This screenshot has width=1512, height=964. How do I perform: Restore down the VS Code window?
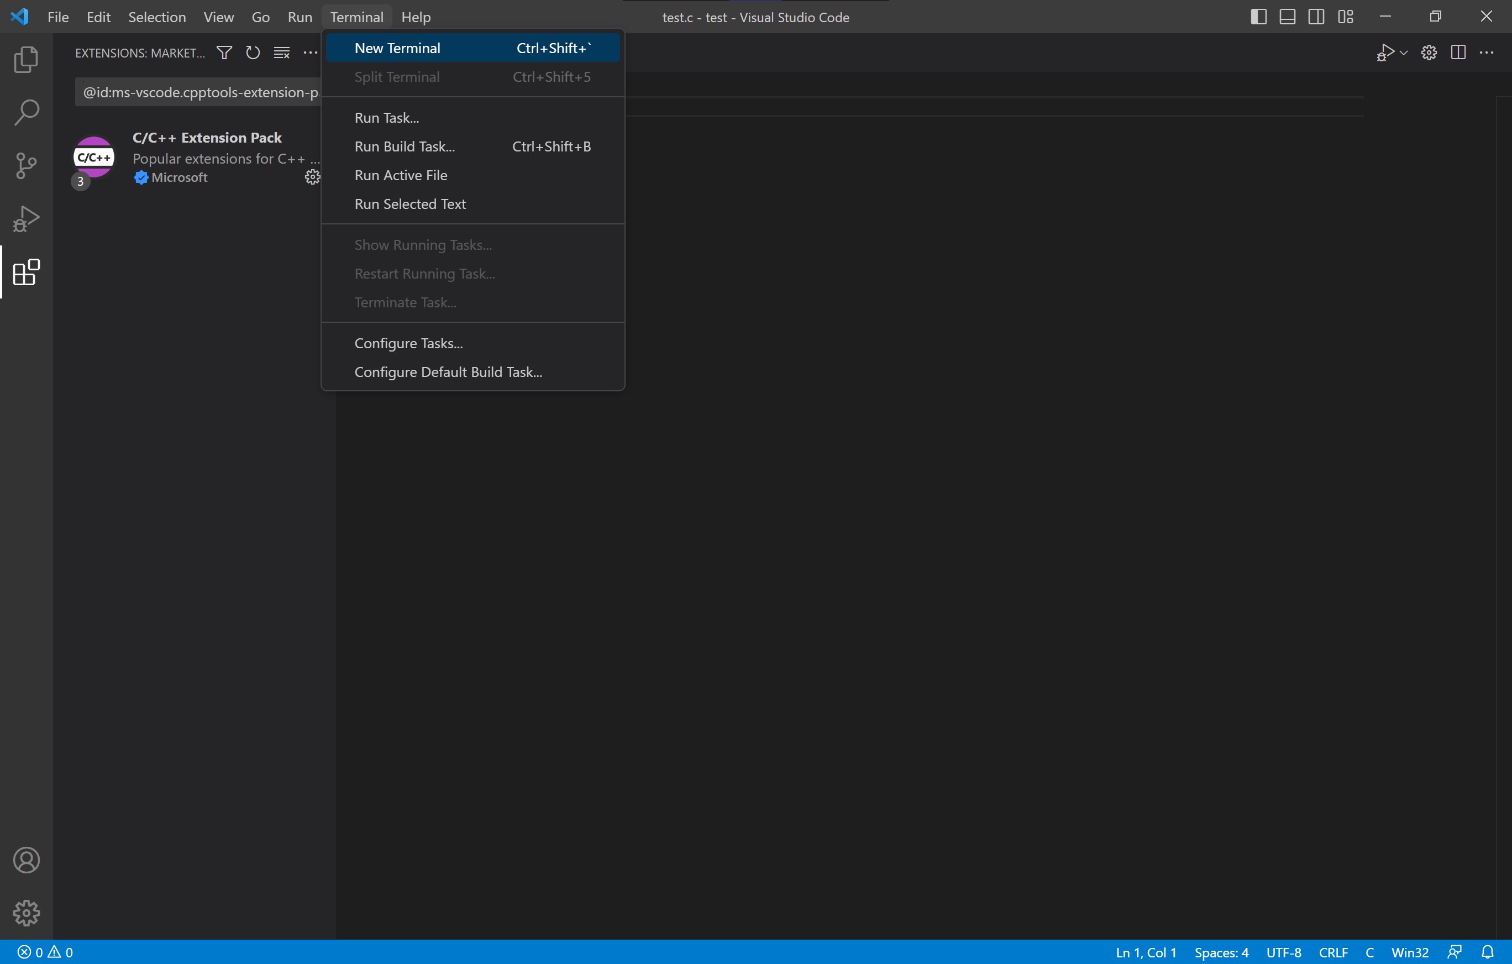tap(1435, 17)
